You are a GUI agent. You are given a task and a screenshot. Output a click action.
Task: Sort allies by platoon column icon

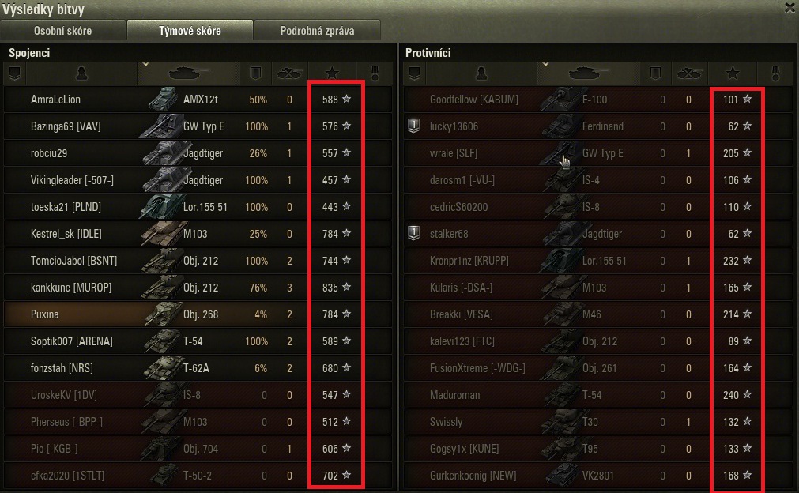coord(15,73)
